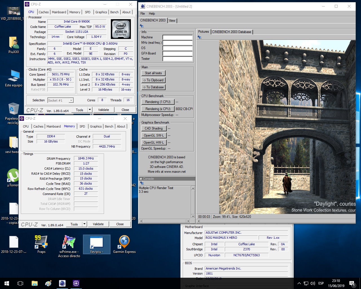Show hidden system tray icons
The height and width of the screenshot is (289, 361).
(299, 283)
